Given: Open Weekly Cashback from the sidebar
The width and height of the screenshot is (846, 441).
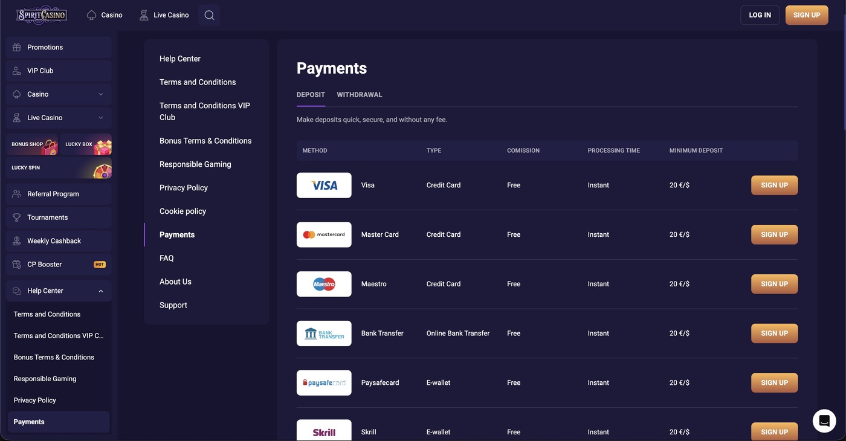Looking at the screenshot, I should (x=59, y=241).
